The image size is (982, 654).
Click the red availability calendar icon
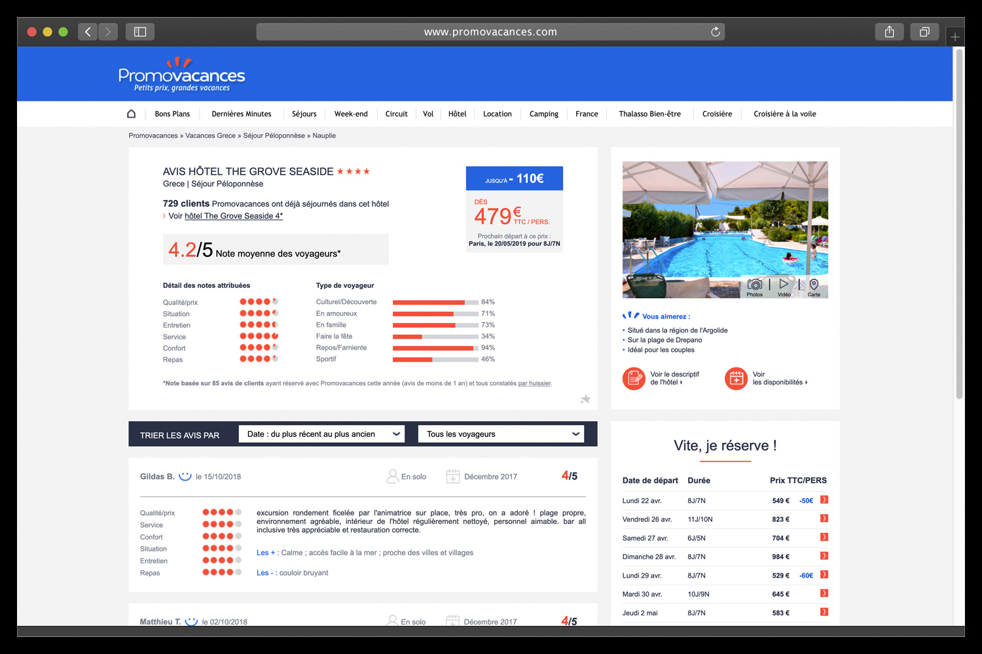[736, 378]
